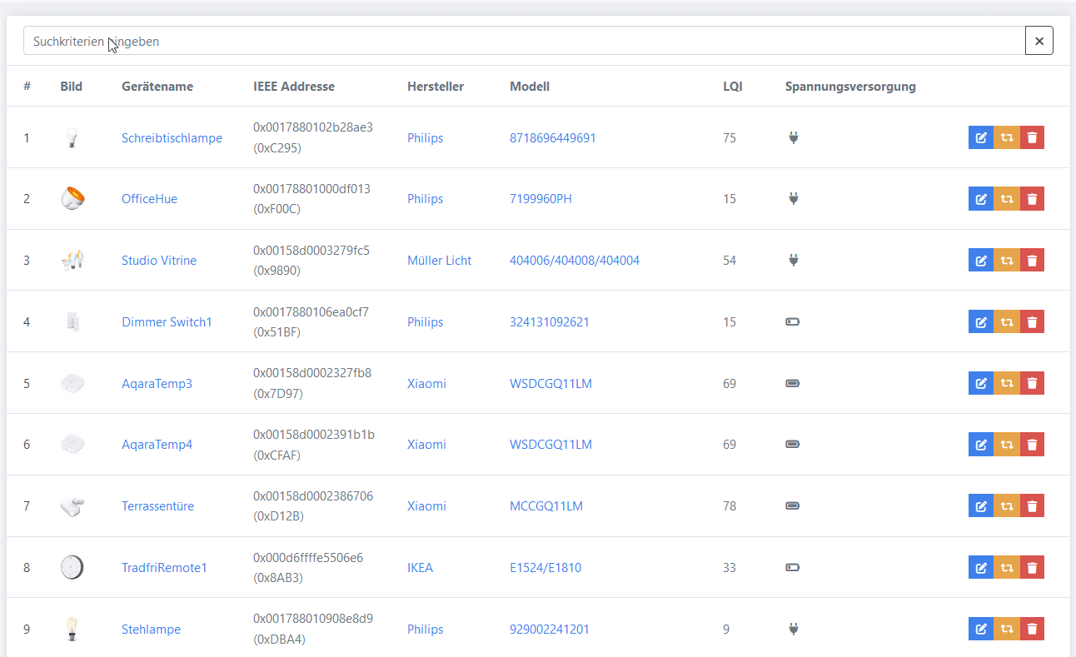The height and width of the screenshot is (657, 1076).
Task: Open model link 7199960PH
Action: [540, 199]
